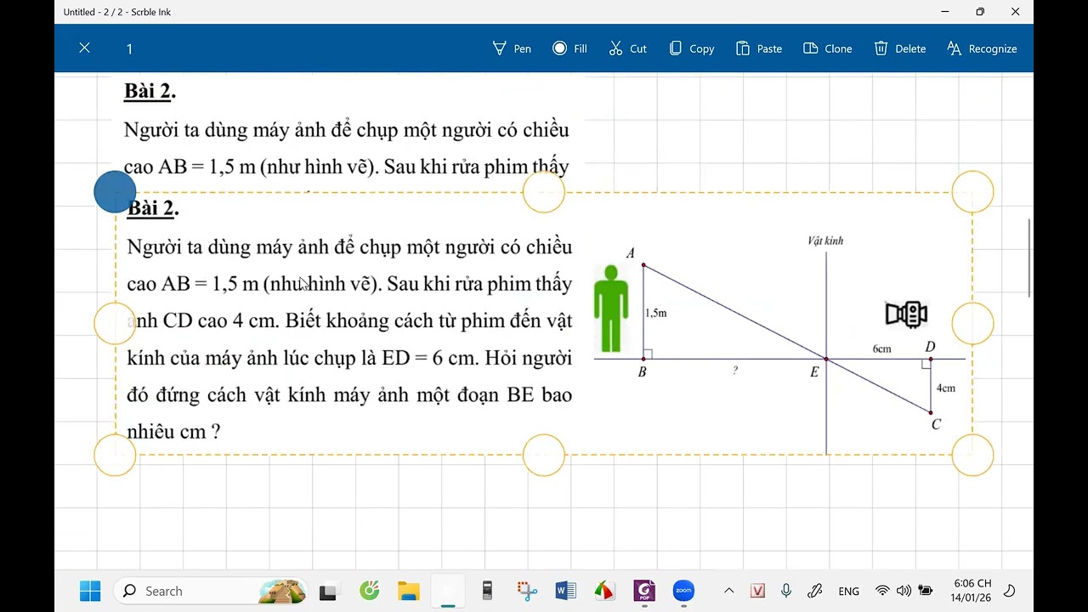
Task: Click the 'Vật kính' label in diagram
Action: pos(825,241)
